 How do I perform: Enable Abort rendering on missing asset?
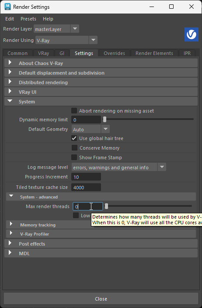(x=74, y=110)
